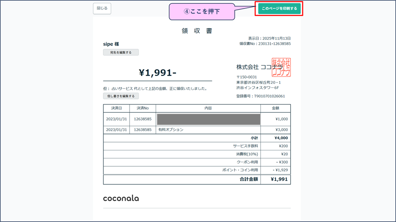Click the 金額 column header

pyautogui.click(x=275, y=109)
